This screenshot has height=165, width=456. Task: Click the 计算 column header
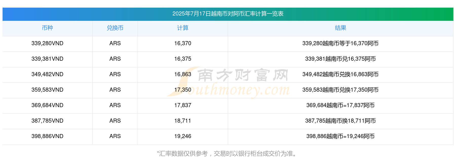tap(183, 28)
